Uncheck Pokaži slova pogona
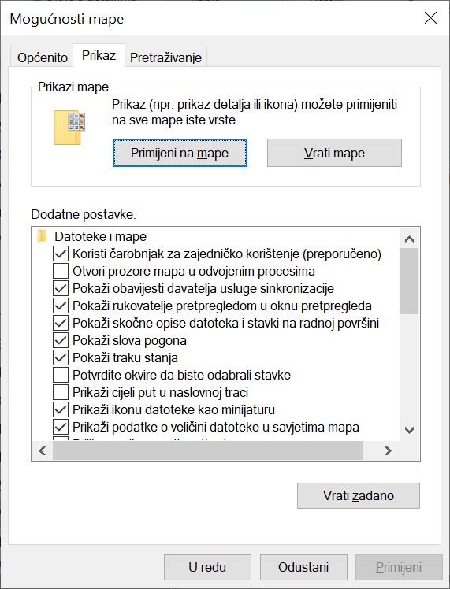Screen dimensions: 450x589 tap(61, 340)
